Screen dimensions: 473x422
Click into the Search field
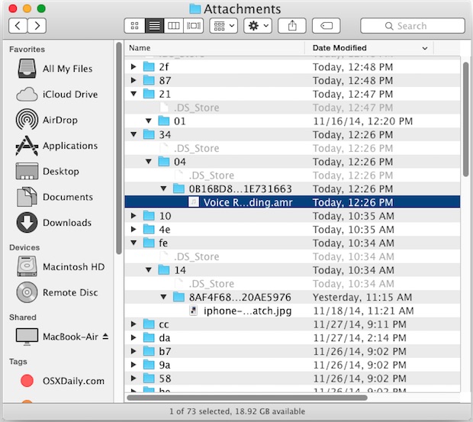pos(413,26)
